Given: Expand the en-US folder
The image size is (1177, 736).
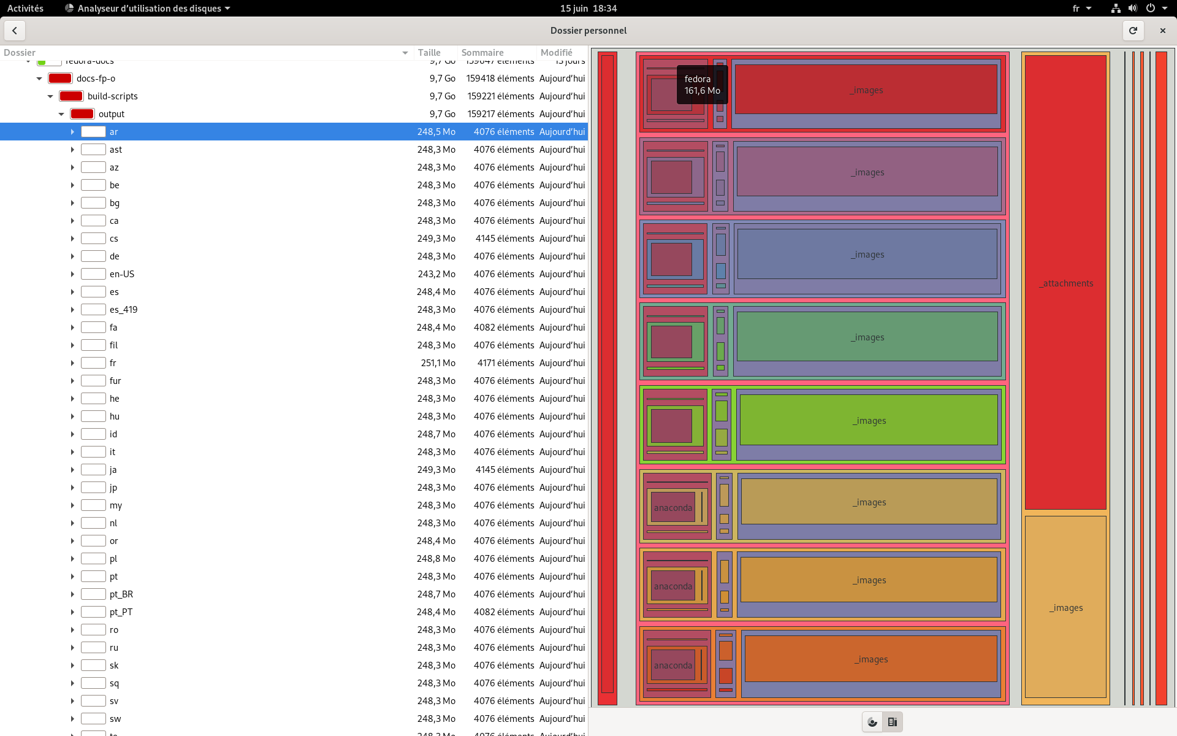Looking at the screenshot, I should [72, 274].
